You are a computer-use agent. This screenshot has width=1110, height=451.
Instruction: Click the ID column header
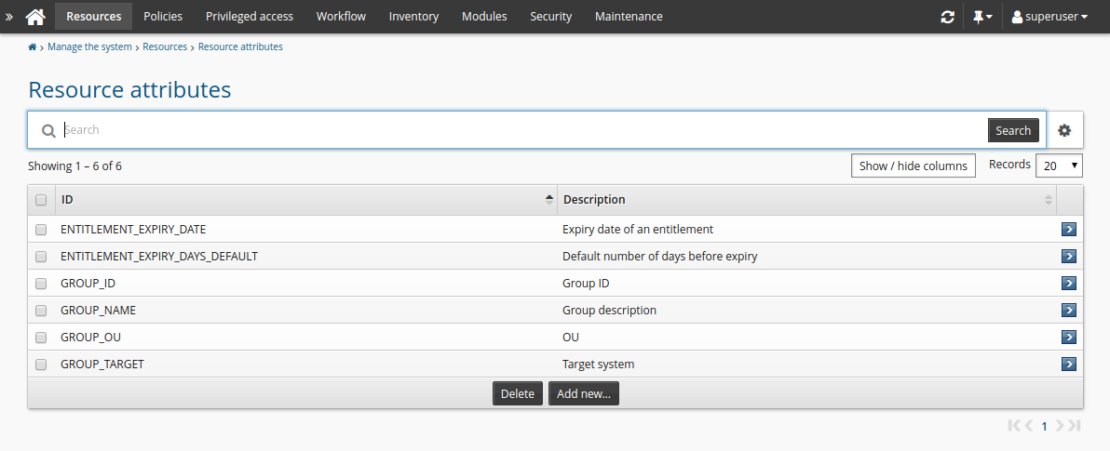pos(306,200)
